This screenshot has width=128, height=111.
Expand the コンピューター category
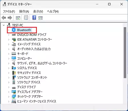tap(9, 59)
